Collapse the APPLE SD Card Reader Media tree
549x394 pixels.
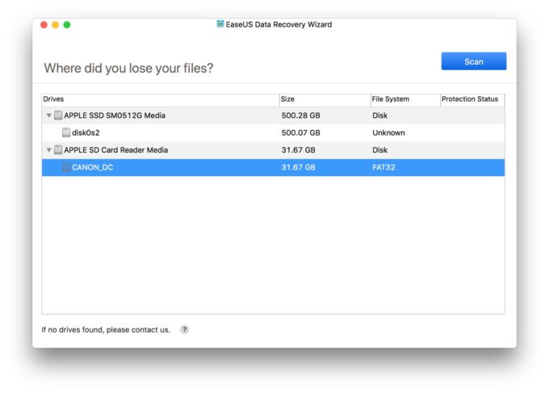pos(49,150)
